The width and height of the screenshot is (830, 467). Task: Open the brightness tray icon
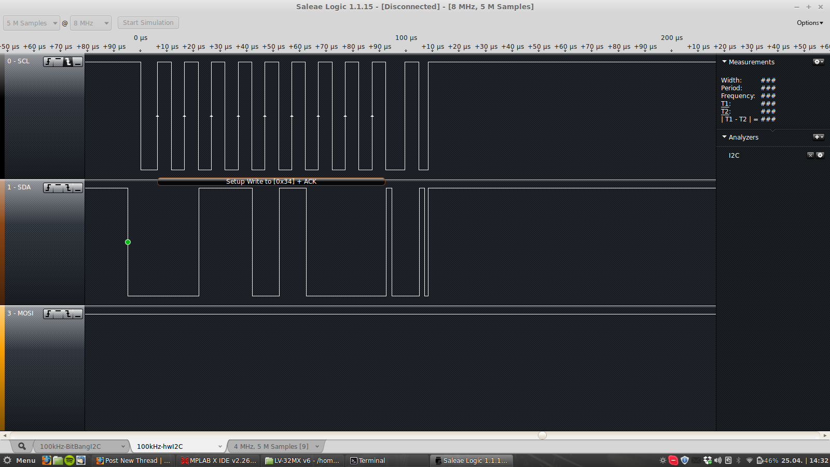[x=662, y=461]
